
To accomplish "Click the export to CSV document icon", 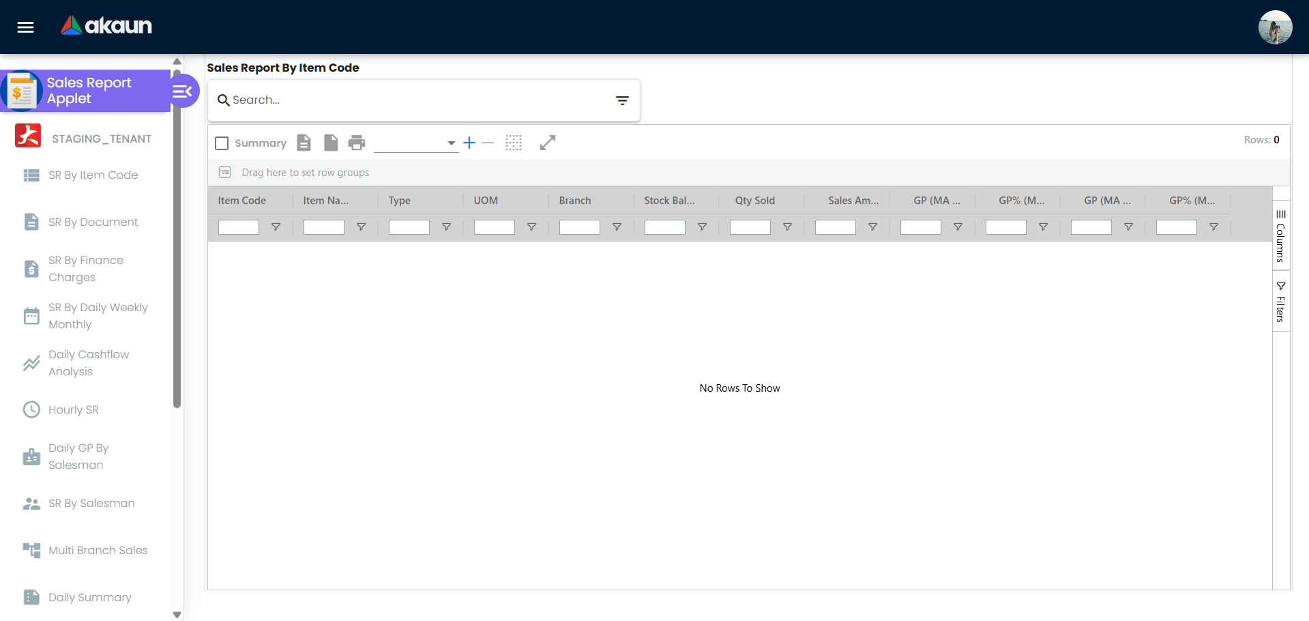I will (x=331, y=143).
